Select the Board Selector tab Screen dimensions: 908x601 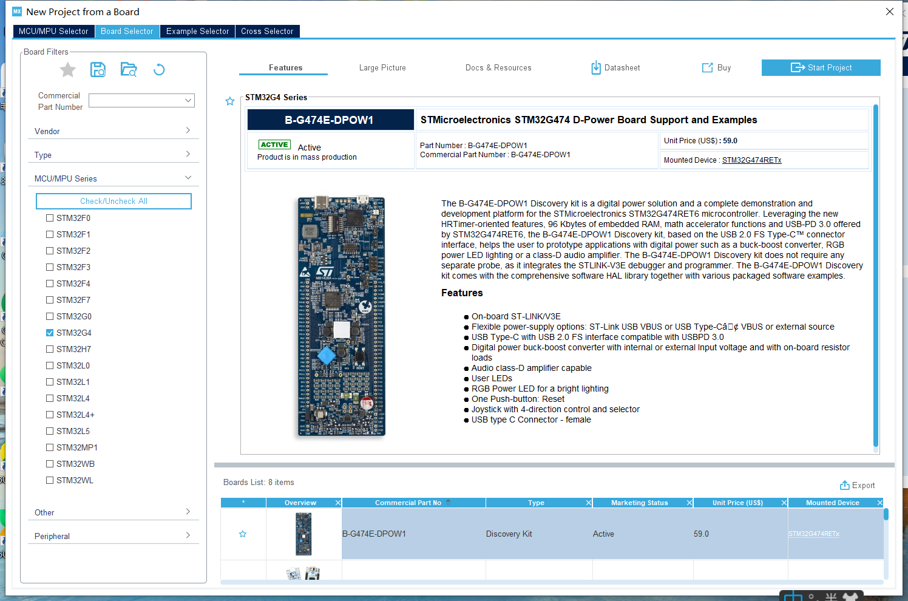[127, 31]
